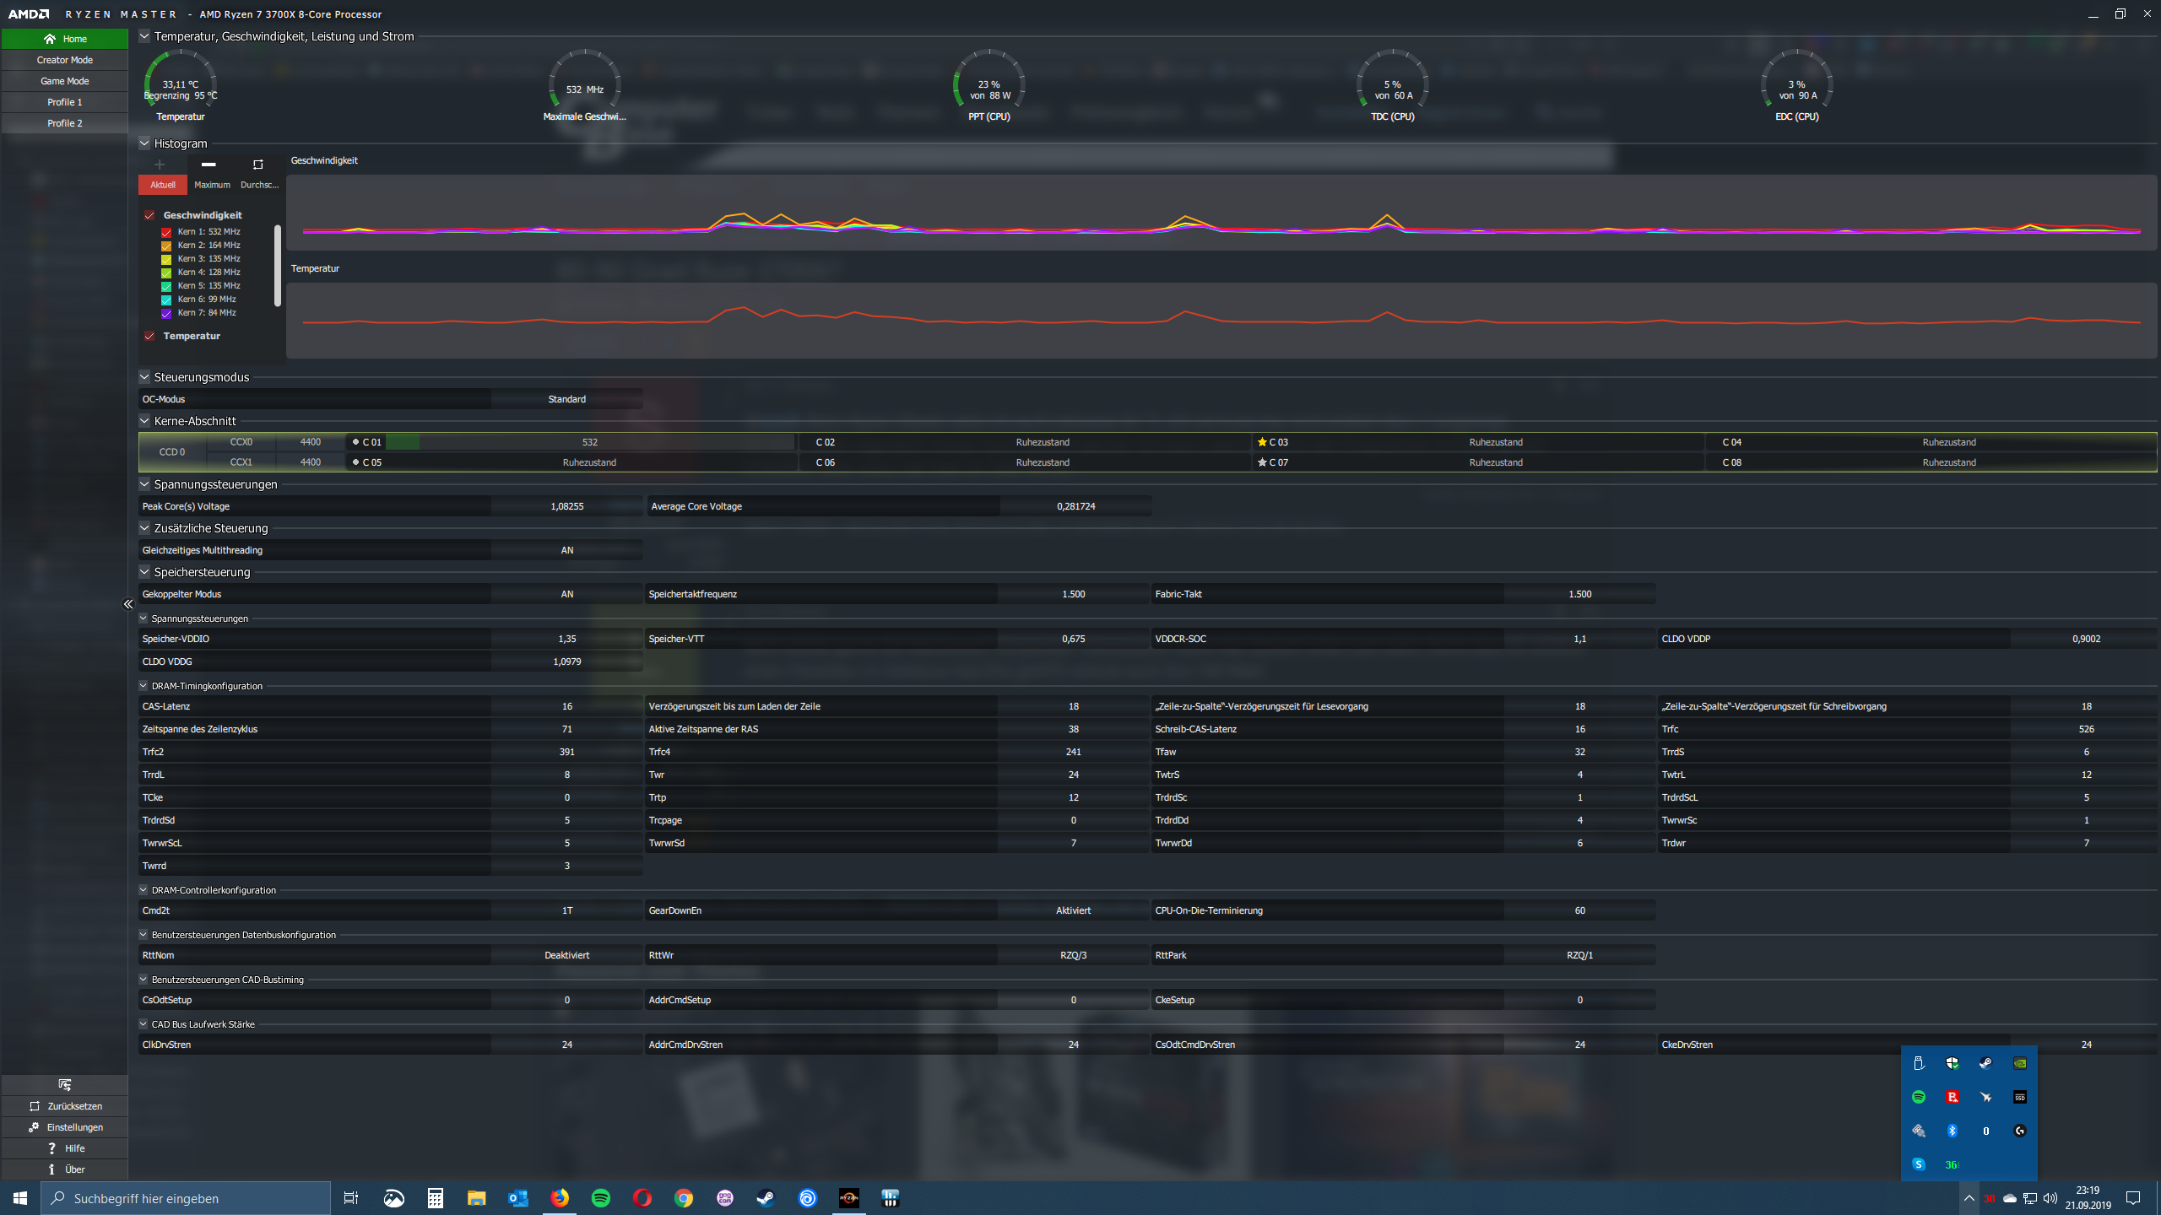Click the histogram reset view icon
Screen dimensions: 2161x1215
point(258,165)
